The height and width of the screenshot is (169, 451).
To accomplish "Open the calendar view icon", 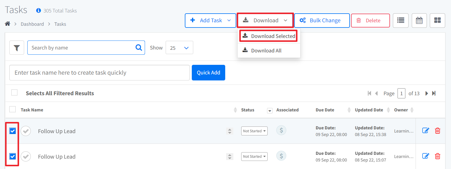I will [x=419, y=21].
